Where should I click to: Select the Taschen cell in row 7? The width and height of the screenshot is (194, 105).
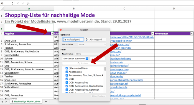[x=29, y=48]
